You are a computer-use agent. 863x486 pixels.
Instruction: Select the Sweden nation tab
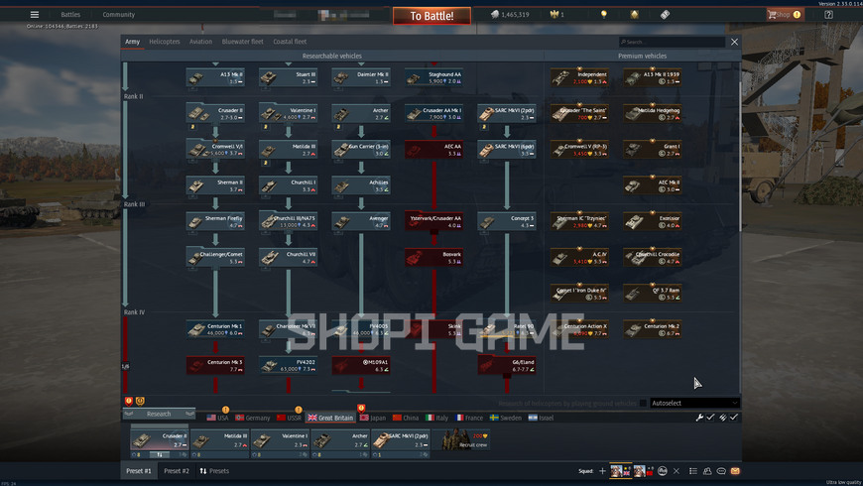point(506,419)
